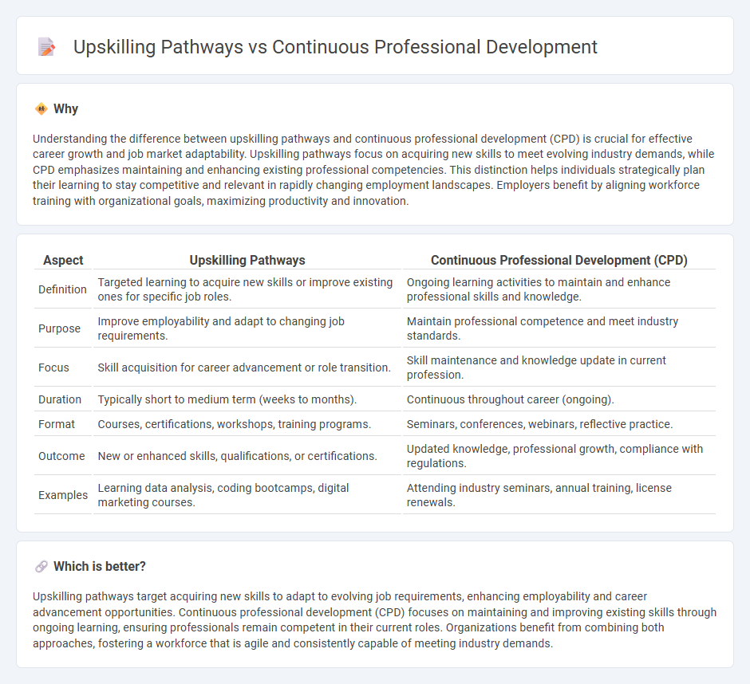Image resolution: width=750 pixels, height=684 pixels.
Task: Click the cell starting Targeted learning to acquire new skills
Action: pos(247,289)
